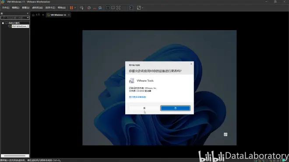Click the Ctrl+G status bar hint text
Viewport: 289px width, 162px height.
coord(30,160)
